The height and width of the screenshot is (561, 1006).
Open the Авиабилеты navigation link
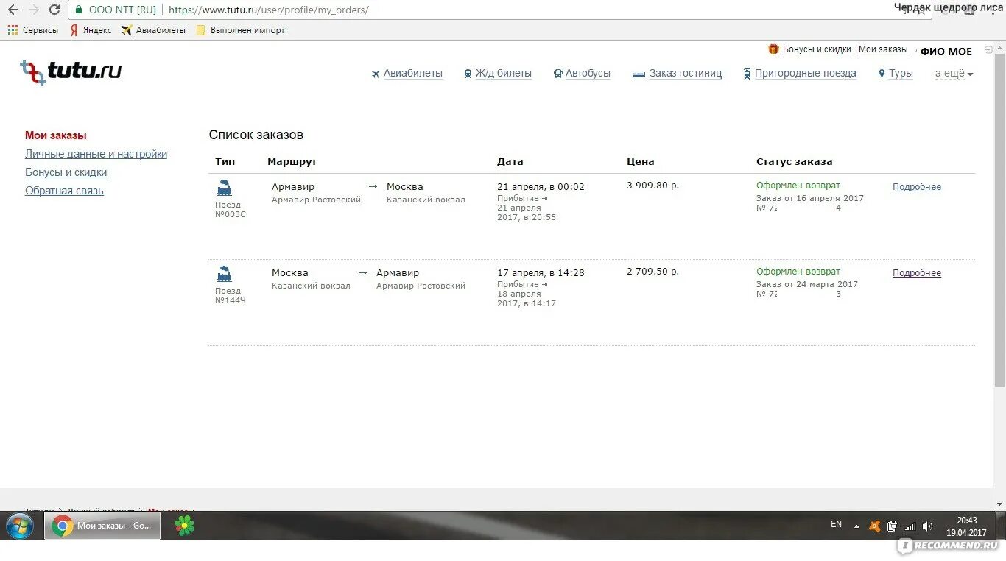[412, 73]
